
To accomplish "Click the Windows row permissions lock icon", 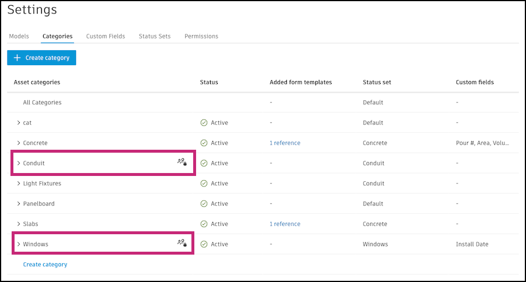I will (182, 244).
